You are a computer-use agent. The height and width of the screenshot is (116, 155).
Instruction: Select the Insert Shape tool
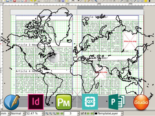(x=70, y=1)
